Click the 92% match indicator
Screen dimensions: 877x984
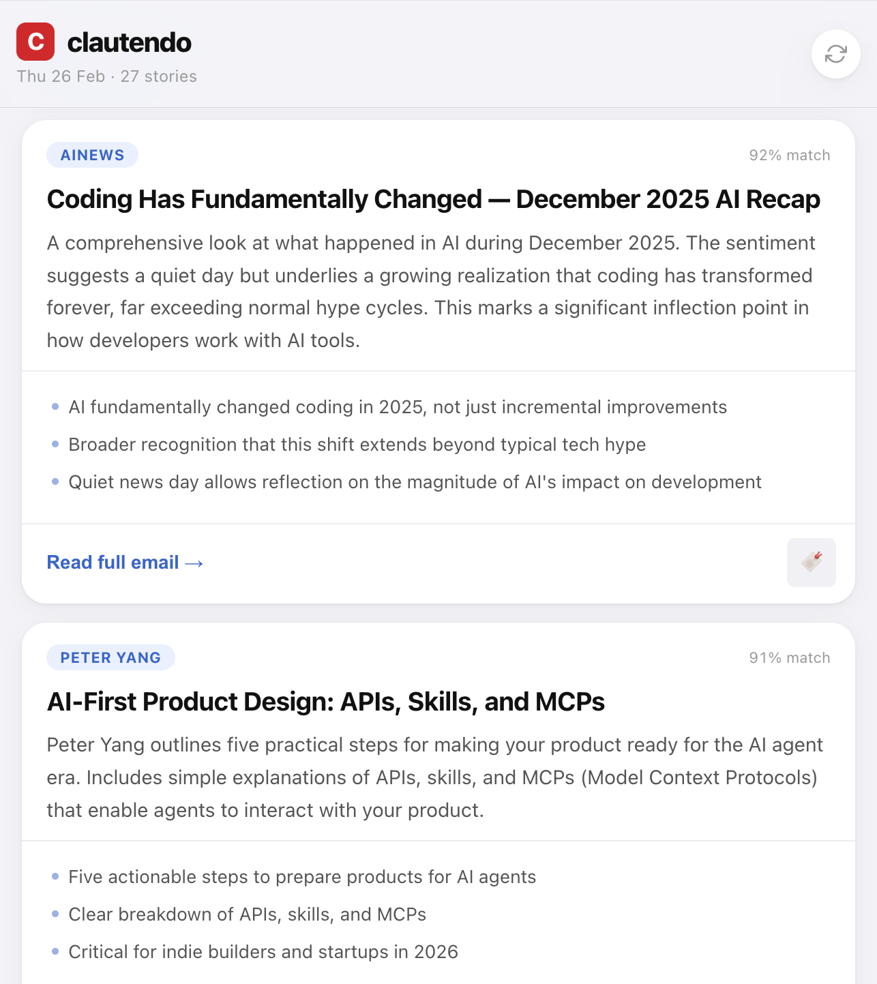pos(789,155)
